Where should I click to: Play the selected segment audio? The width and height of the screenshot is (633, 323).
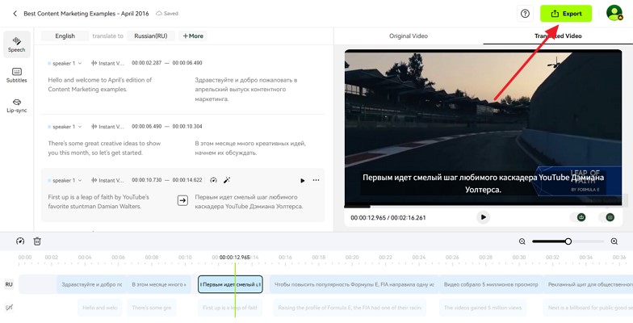click(x=302, y=181)
